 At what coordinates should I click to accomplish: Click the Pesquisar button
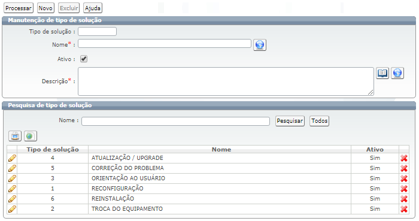click(290, 121)
